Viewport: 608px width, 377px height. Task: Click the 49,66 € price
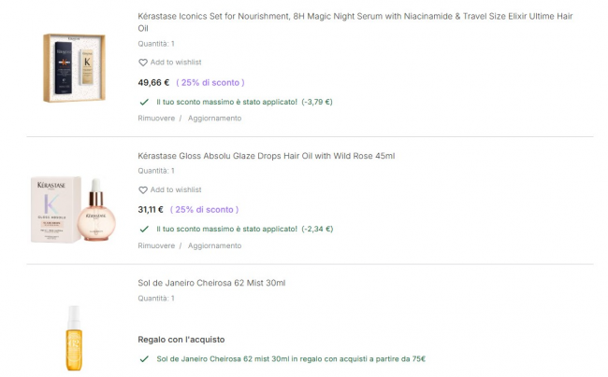tap(153, 82)
